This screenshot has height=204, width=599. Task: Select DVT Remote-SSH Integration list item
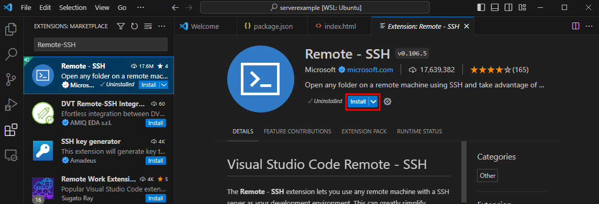[98, 114]
